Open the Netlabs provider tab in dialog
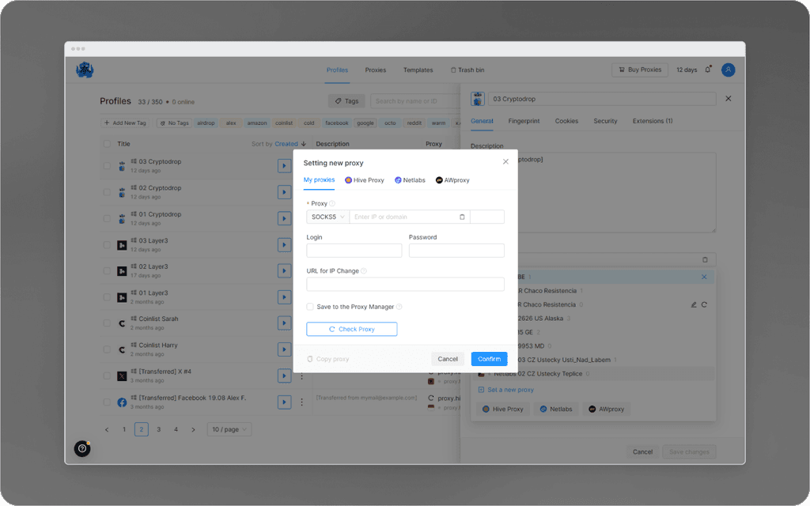Image resolution: width=810 pixels, height=506 pixels. pyautogui.click(x=410, y=180)
